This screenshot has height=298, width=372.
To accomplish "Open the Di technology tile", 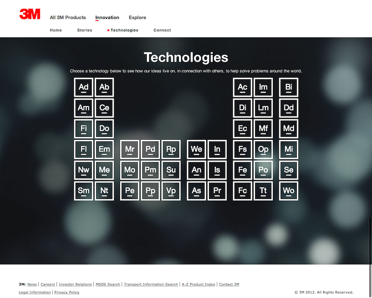I will (243, 108).
